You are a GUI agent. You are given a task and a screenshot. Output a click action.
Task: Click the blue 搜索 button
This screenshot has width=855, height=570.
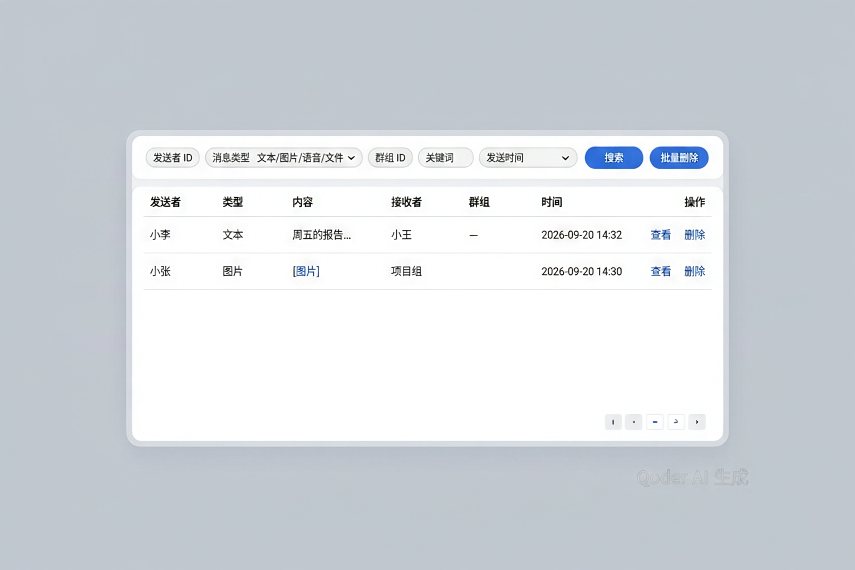[x=614, y=158]
